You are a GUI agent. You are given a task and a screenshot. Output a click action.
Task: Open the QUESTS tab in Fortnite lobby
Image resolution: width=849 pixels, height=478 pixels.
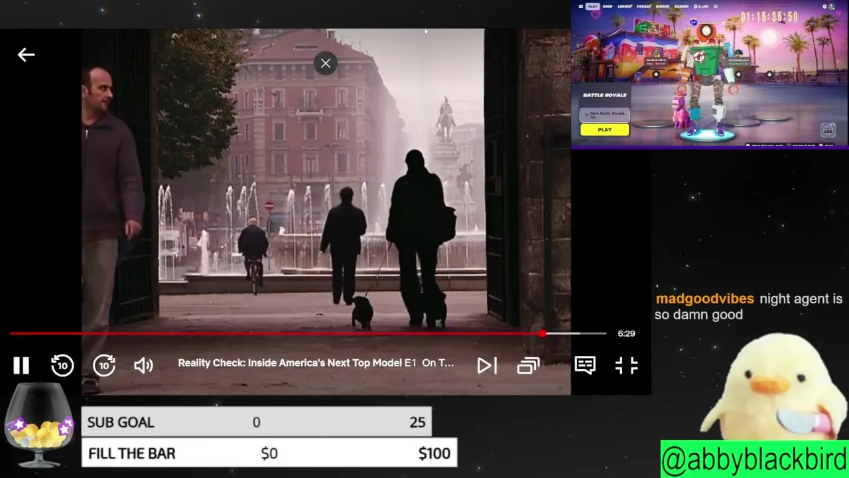[663, 7]
